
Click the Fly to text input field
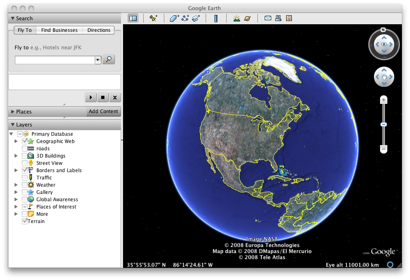tap(55, 60)
